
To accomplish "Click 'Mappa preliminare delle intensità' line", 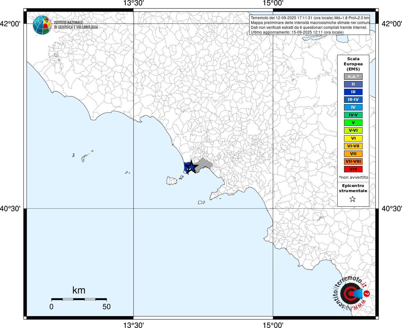I will point(310,23).
